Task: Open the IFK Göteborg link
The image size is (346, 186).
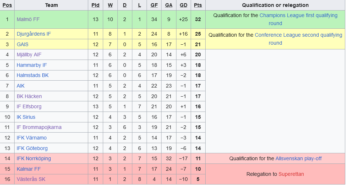Action: pyautogui.click(x=32, y=148)
